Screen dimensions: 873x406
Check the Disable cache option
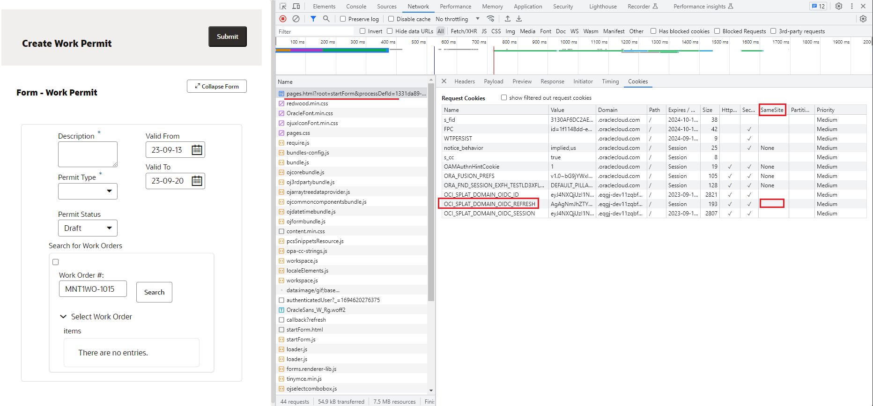click(x=391, y=19)
